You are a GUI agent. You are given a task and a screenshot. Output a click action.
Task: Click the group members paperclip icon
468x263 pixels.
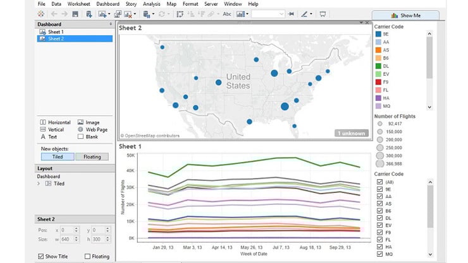point(211,14)
